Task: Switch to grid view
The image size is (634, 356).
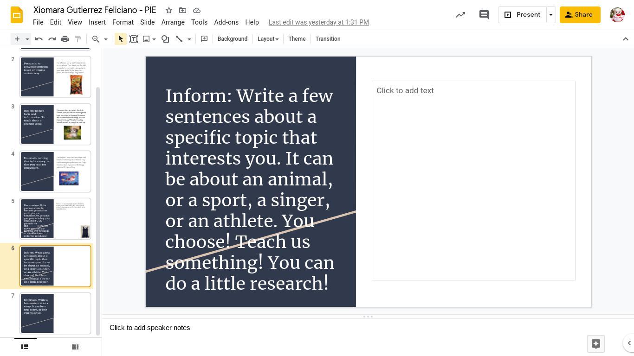Action: pyautogui.click(x=75, y=347)
